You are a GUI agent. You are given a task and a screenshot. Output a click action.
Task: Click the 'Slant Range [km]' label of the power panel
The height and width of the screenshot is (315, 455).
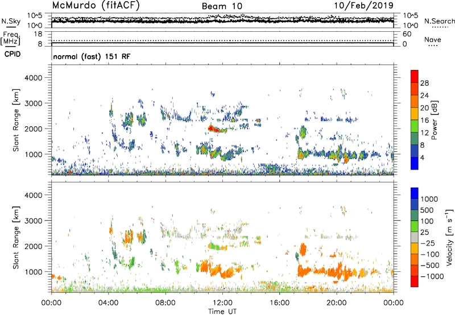(x=16, y=120)
